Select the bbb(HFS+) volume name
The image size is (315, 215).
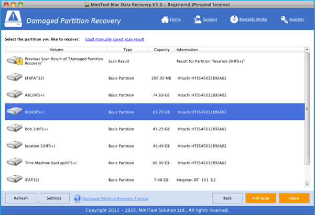point(35,112)
